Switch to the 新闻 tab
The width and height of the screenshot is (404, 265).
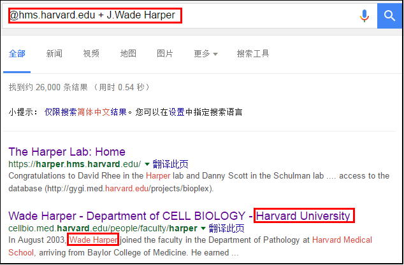pyautogui.click(x=54, y=53)
